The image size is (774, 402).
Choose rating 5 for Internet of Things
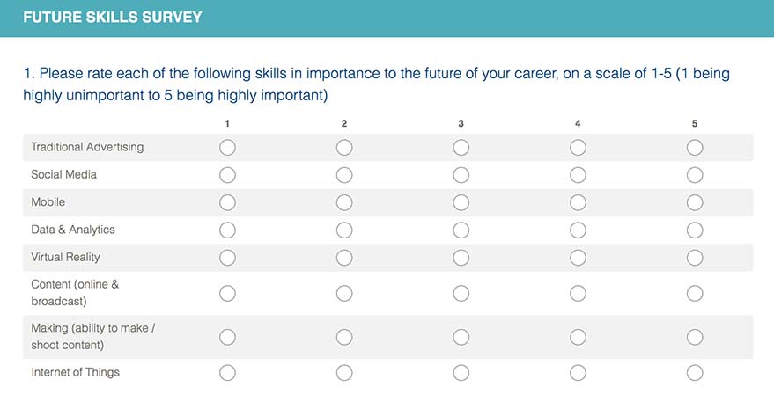[695, 373]
